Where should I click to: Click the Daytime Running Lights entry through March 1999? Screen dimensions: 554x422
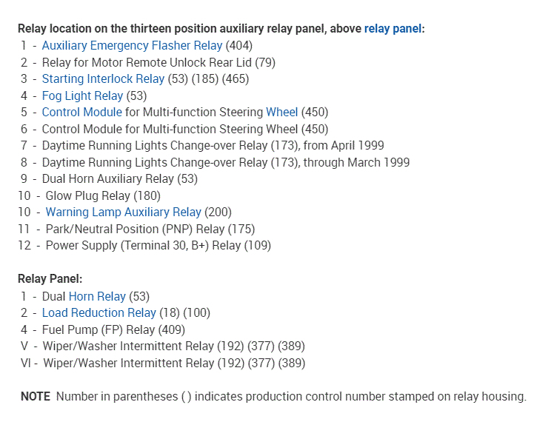(x=225, y=162)
